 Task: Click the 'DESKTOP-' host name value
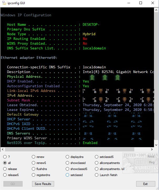coord(91,24)
